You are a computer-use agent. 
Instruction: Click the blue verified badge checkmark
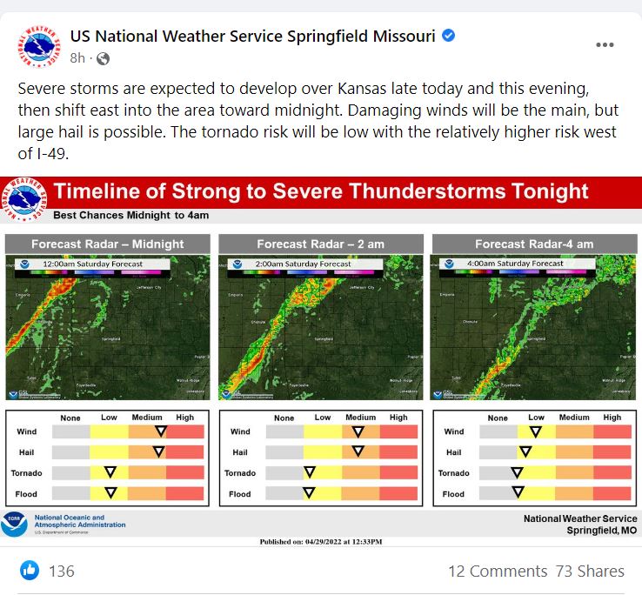click(x=448, y=36)
